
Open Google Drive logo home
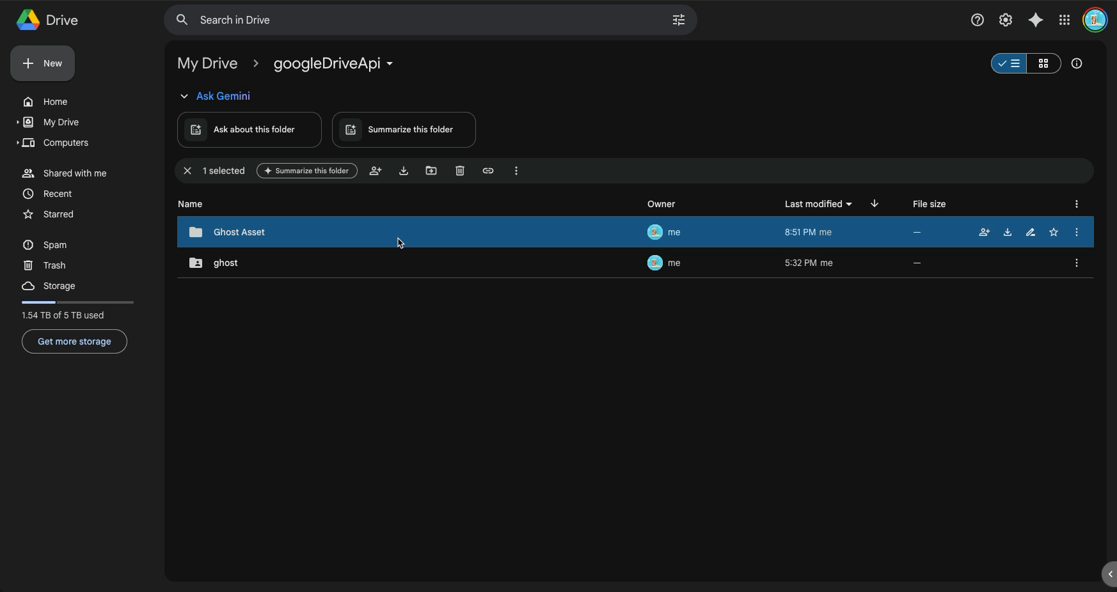pos(47,20)
